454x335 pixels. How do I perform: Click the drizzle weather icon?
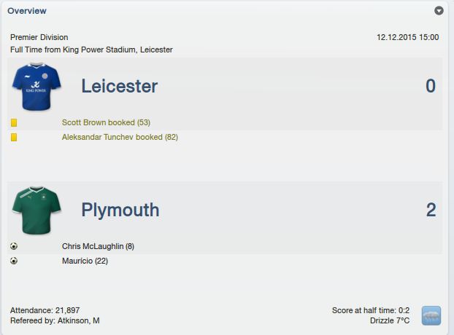point(431,315)
